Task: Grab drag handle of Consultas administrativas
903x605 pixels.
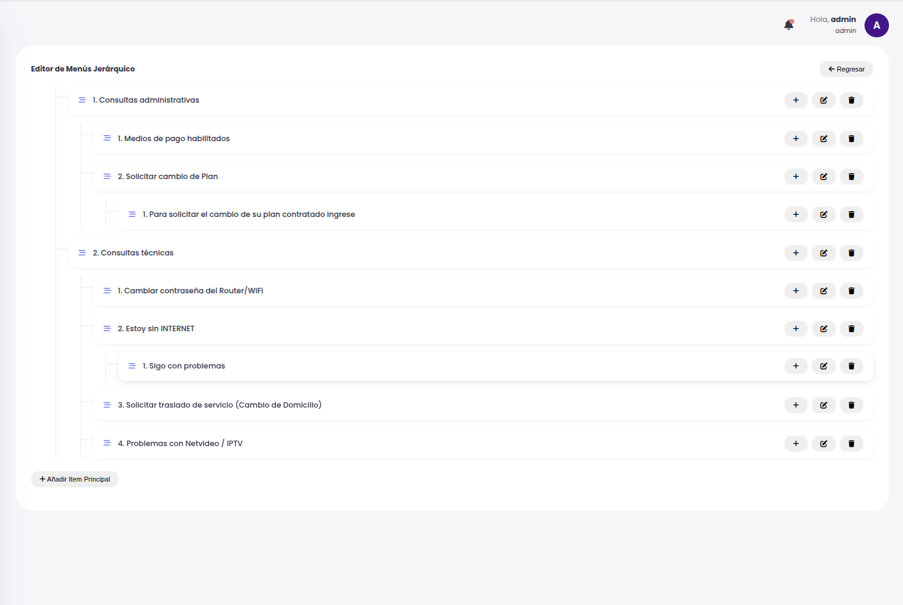Action: pos(82,100)
